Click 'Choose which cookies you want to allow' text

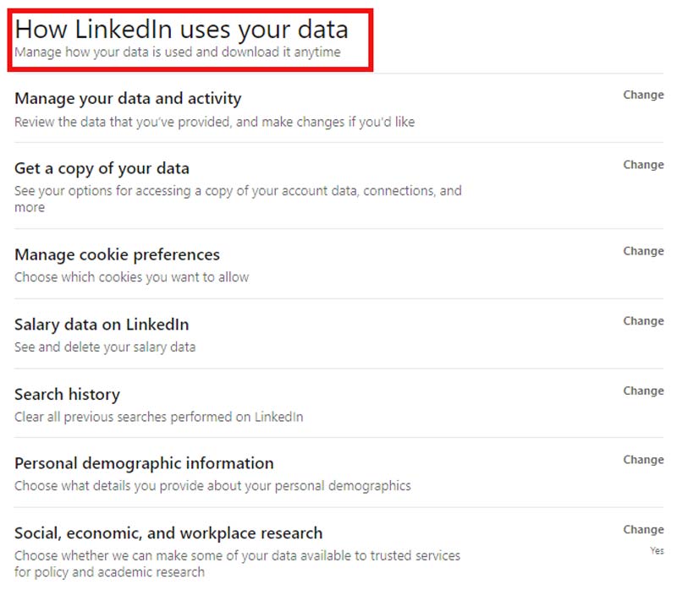pyautogui.click(x=131, y=277)
